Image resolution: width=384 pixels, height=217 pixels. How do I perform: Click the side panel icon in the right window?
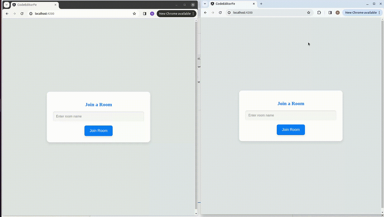tap(330, 12)
